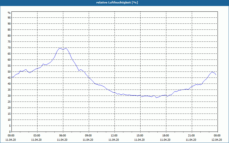Click y-axis label 85

[9, 30]
